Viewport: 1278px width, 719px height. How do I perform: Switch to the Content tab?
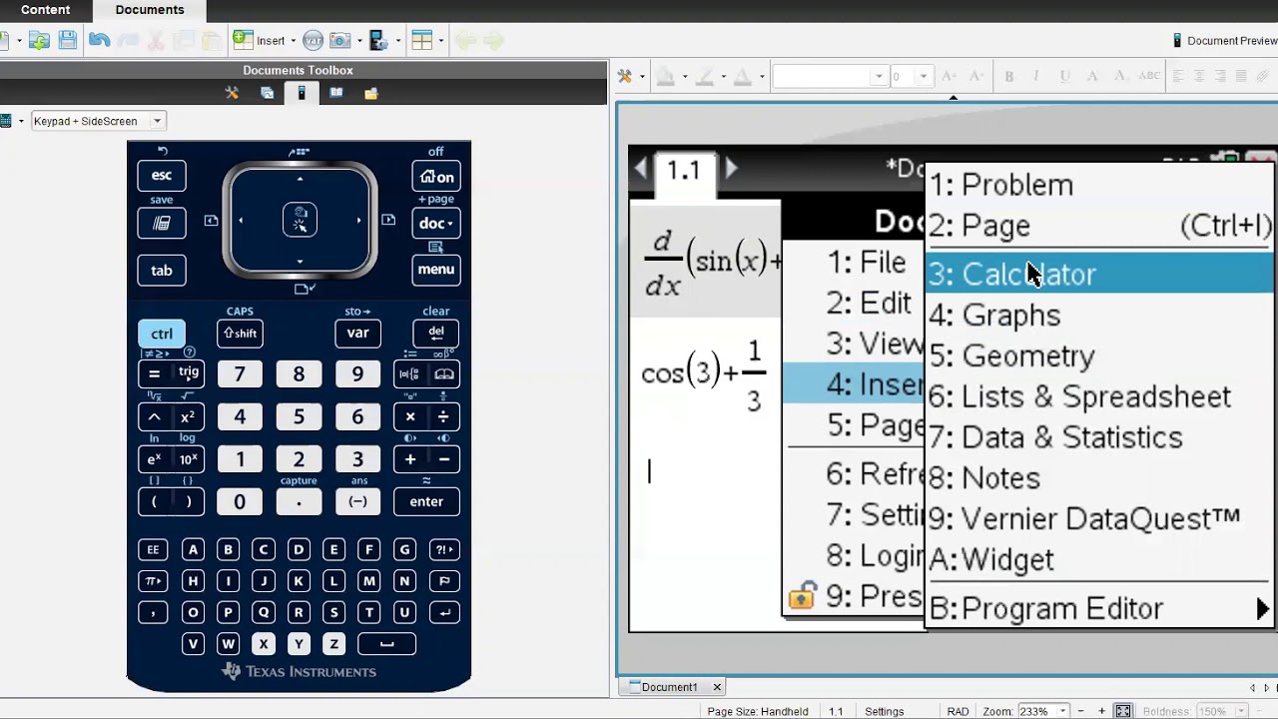point(45,10)
